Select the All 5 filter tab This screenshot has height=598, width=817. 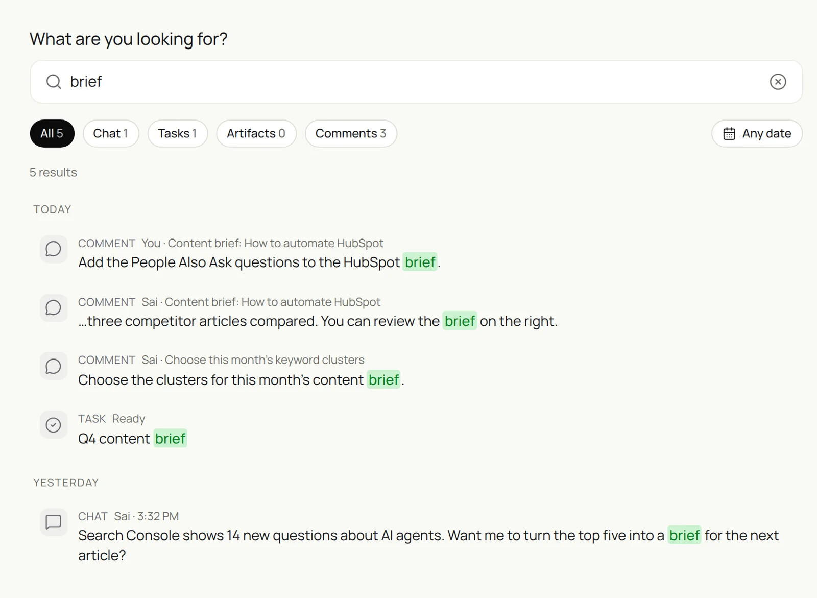52,134
